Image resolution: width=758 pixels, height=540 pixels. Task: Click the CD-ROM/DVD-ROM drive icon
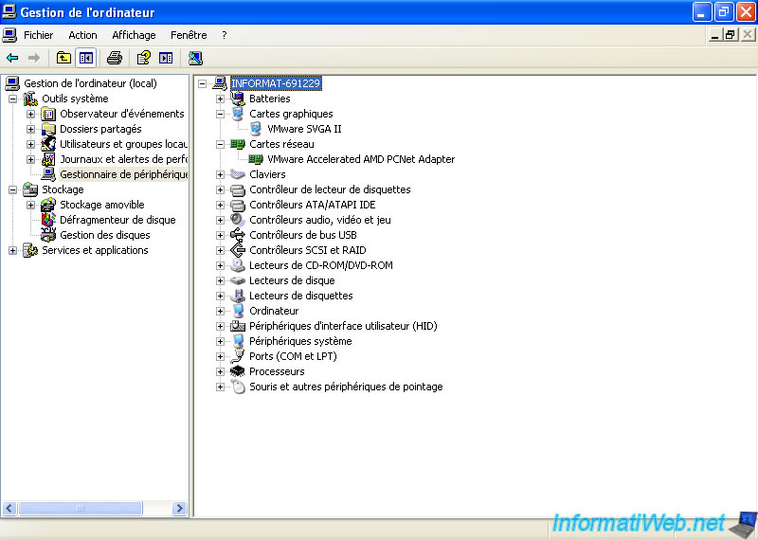pos(238,265)
